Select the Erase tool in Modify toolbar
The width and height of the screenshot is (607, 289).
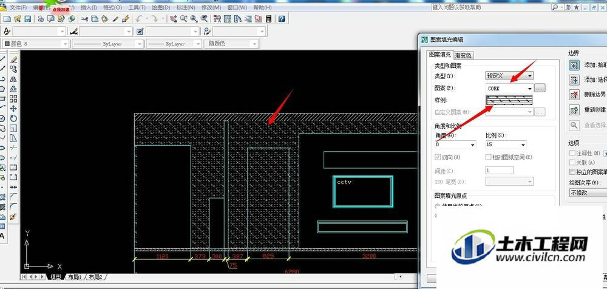click(13, 59)
